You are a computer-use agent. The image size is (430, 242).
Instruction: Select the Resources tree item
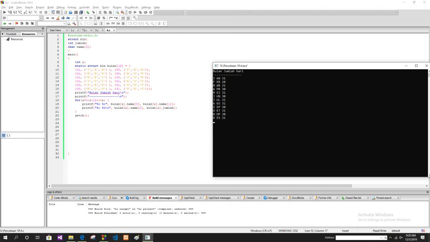coord(17,39)
